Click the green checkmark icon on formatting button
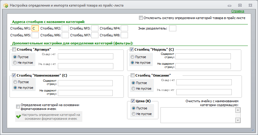Screen dimensions: 258x135 pos(18,117)
